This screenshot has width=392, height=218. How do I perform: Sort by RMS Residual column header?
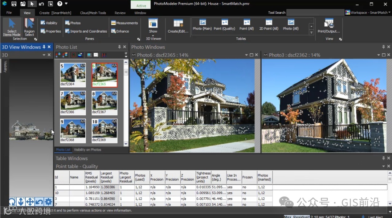point(92,177)
